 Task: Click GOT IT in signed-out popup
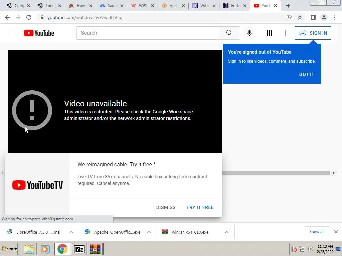307,74
